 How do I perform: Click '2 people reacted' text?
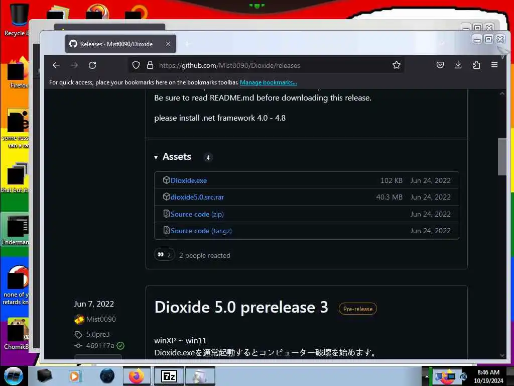point(205,255)
